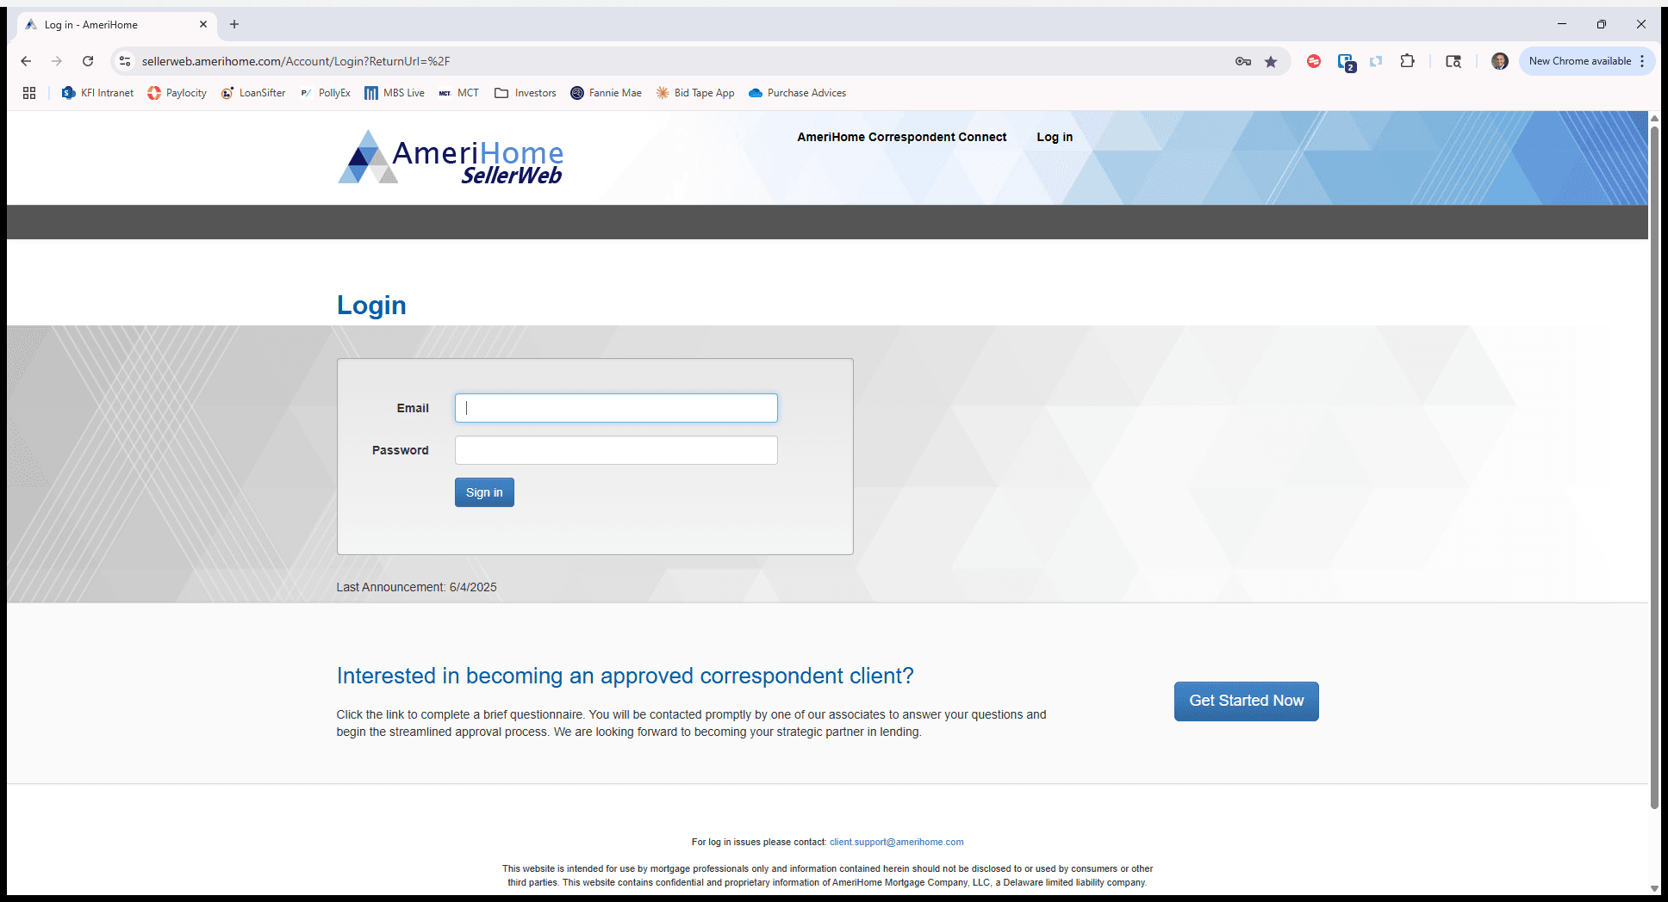Open the Bid Tape App bookmark
This screenshot has width=1668, height=902.
pyautogui.click(x=694, y=93)
